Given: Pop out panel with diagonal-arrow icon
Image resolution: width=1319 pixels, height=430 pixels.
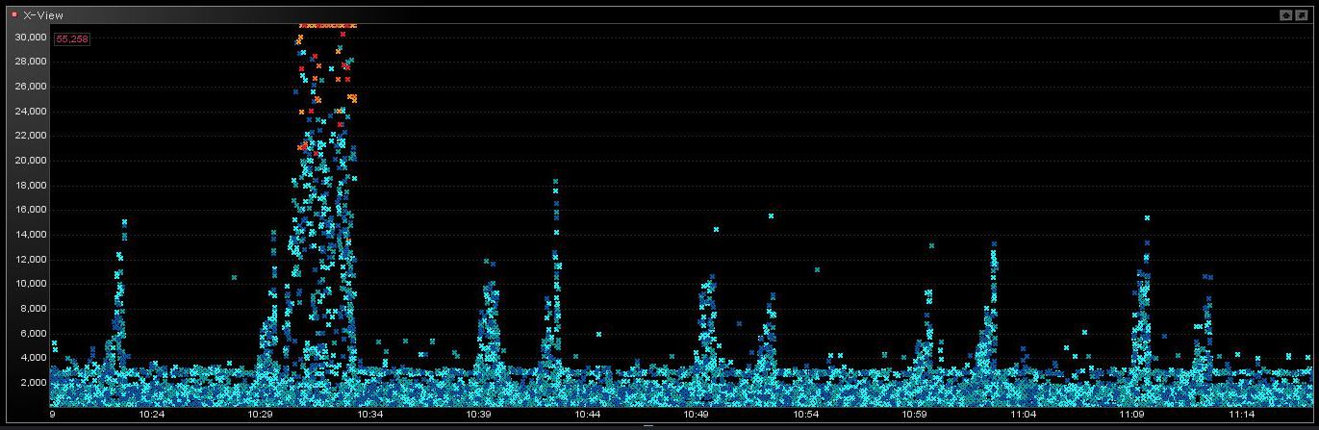Looking at the screenshot, I should pos(1302,14).
